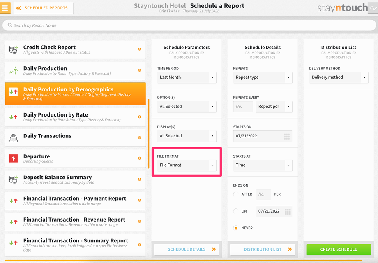
Task: Click the Repeats Every number field
Action: pos(243,106)
